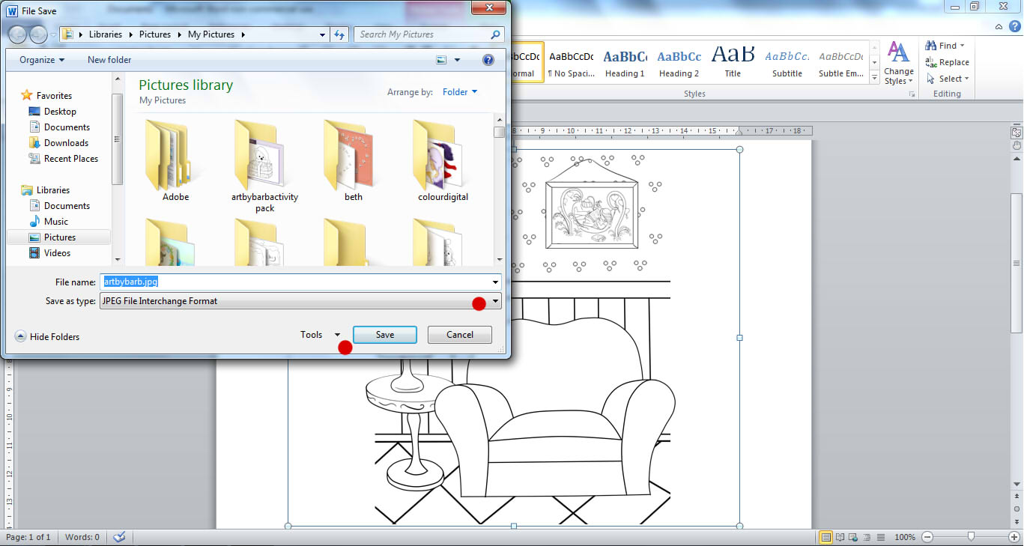Click the Save button
This screenshot has width=1024, height=546.
coord(384,335)
